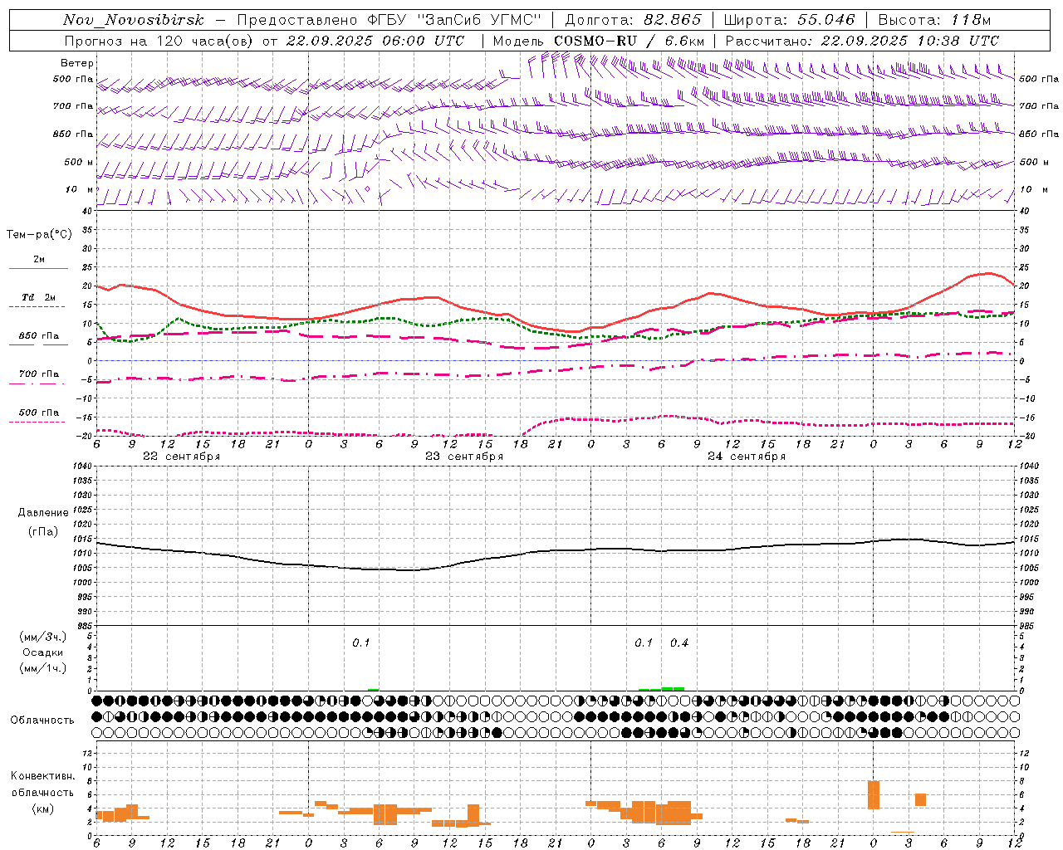
Task: Click the green precipitation bar below '0.4'
Action: [x=673, y=688]
